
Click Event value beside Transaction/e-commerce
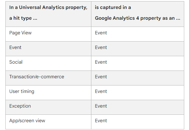[101, 77]
